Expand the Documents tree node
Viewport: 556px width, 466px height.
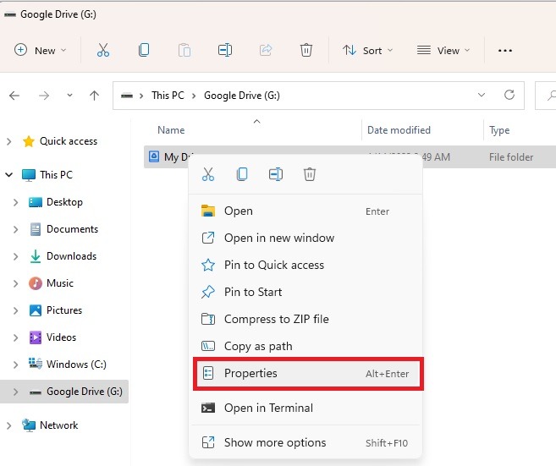coord(15,229)
